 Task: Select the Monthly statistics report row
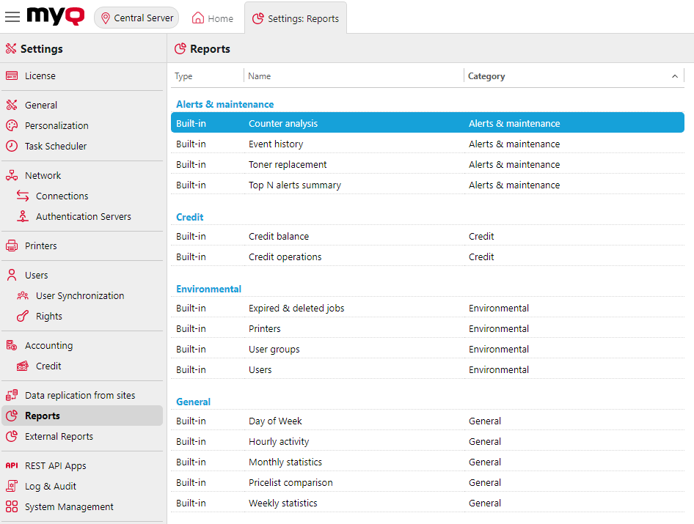(285, 462)
